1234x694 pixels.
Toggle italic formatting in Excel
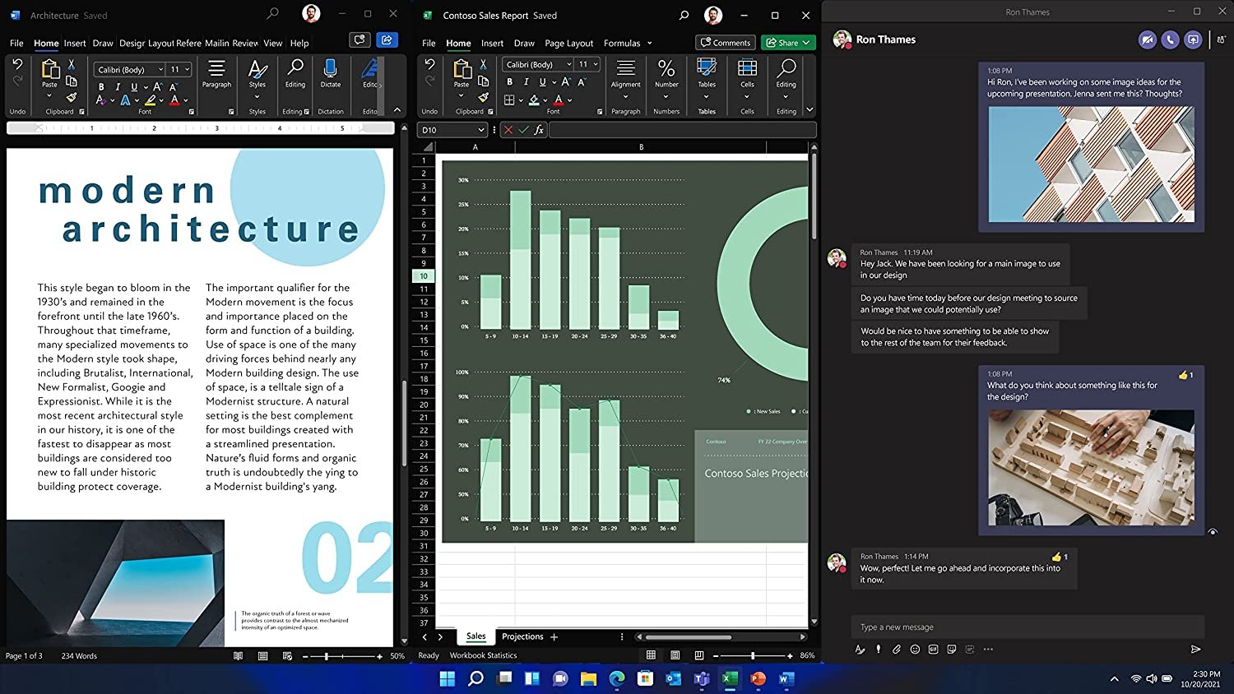(x=527, y=81)
